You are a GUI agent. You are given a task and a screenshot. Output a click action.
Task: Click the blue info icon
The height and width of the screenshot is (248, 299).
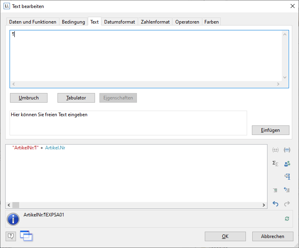pos(14,219)
